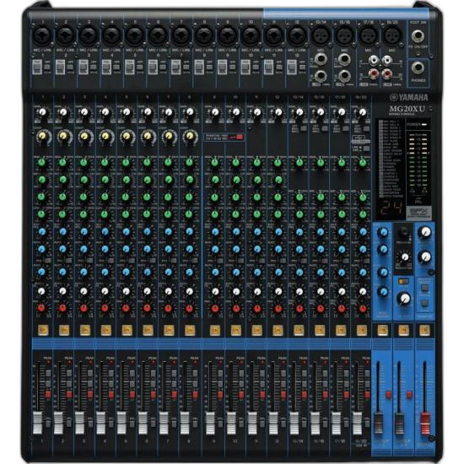
Task: Click the channel 9 fader cap
Action: (x=210, y=423)
